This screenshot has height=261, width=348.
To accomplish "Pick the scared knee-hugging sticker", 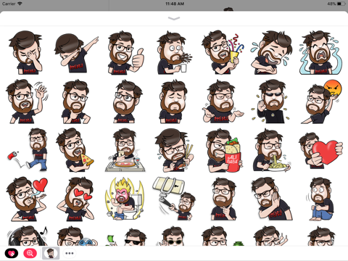I will [x=320, y=199].
